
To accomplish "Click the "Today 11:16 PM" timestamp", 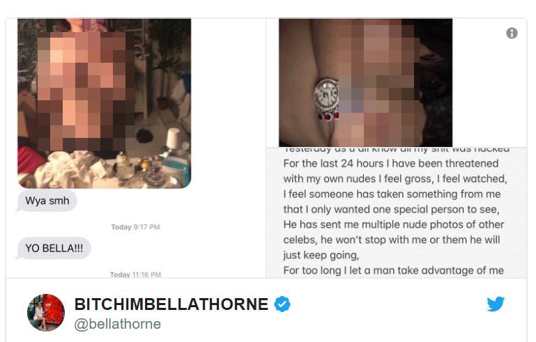I will tap(135, 274).
